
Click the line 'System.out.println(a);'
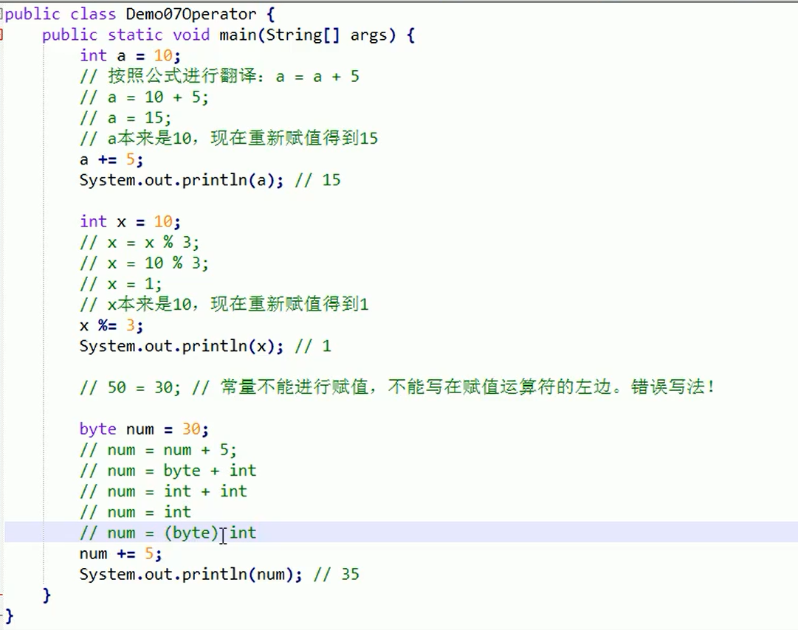pos(181,180)
